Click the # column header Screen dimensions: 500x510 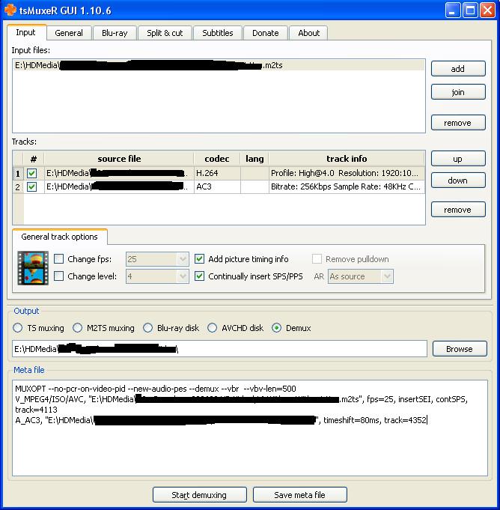(34, 159)
